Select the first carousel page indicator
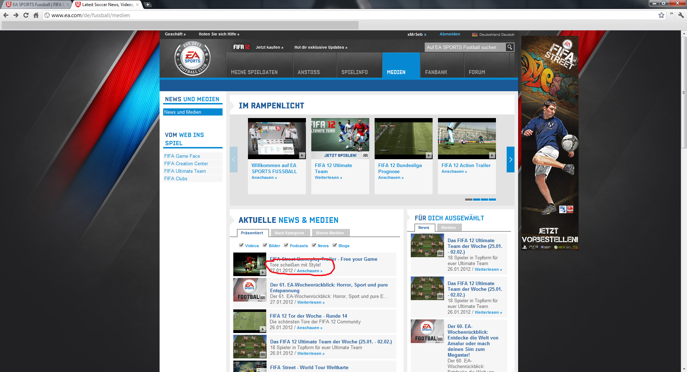The height and width of the screenshot is (372, 687). coord(469,200)
